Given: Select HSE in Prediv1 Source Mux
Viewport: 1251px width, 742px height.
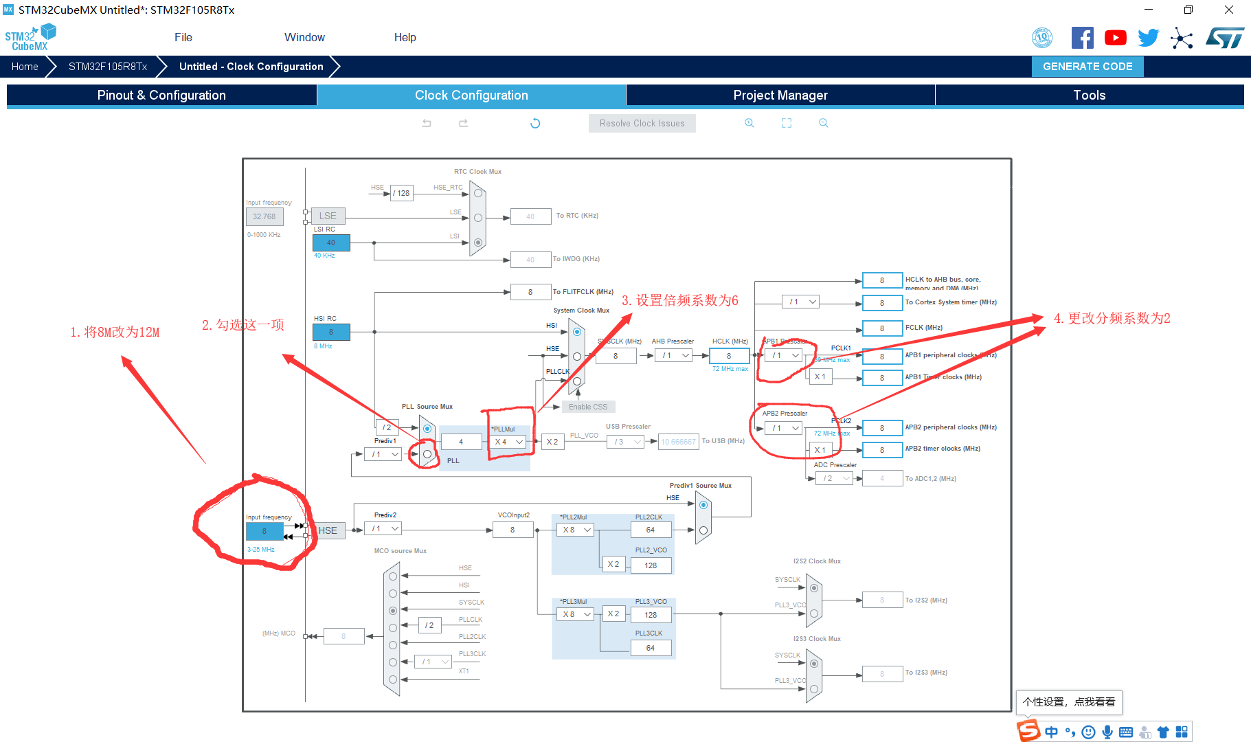Looking at the screenshot, I should (703, 505).
